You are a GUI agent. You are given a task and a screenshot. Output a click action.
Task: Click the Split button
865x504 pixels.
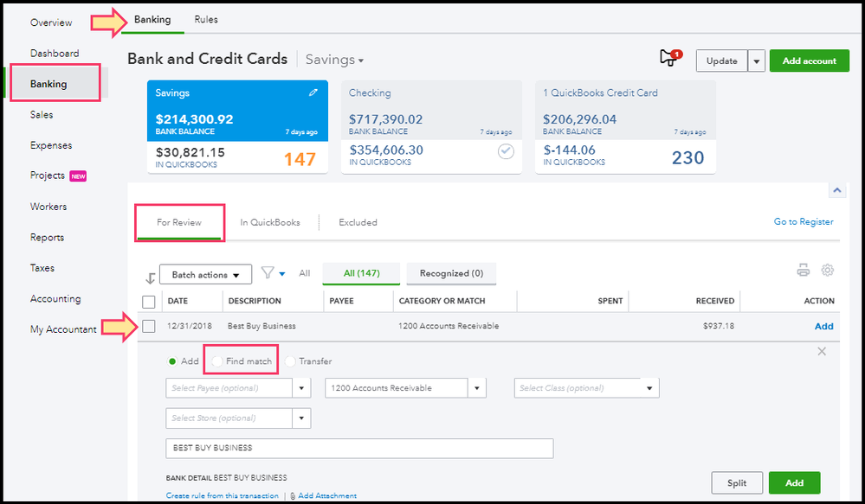(x=737, y=483)
